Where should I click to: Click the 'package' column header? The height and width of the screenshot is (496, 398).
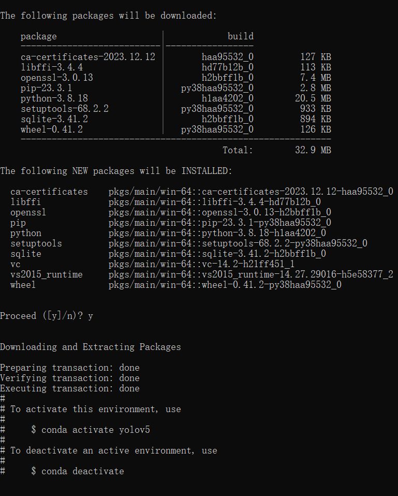coord(39,37)
